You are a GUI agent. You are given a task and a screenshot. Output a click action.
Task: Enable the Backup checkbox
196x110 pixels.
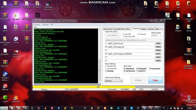coord(106,71)
